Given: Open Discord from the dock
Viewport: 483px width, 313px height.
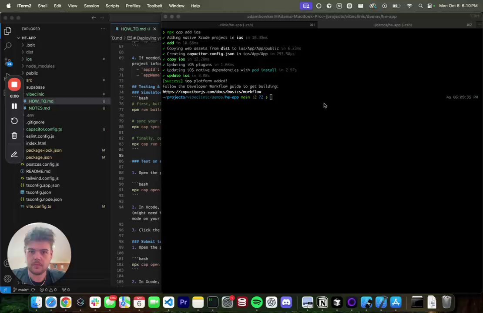Looking at the screenshot, I should 286,302.
